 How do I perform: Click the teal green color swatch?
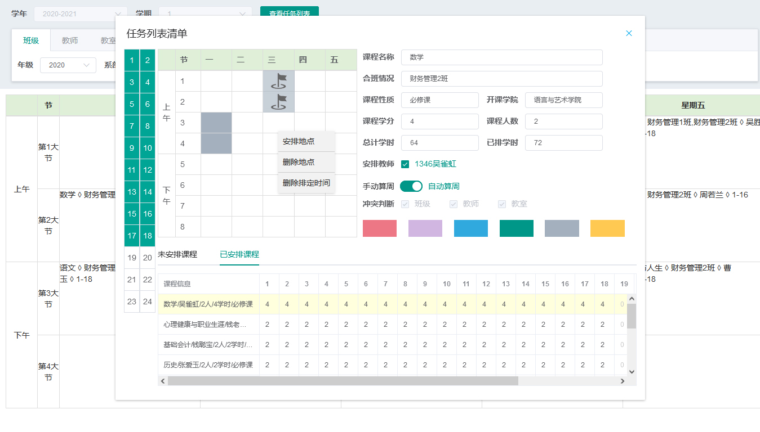pyautogui.click(x=517, y=228)
